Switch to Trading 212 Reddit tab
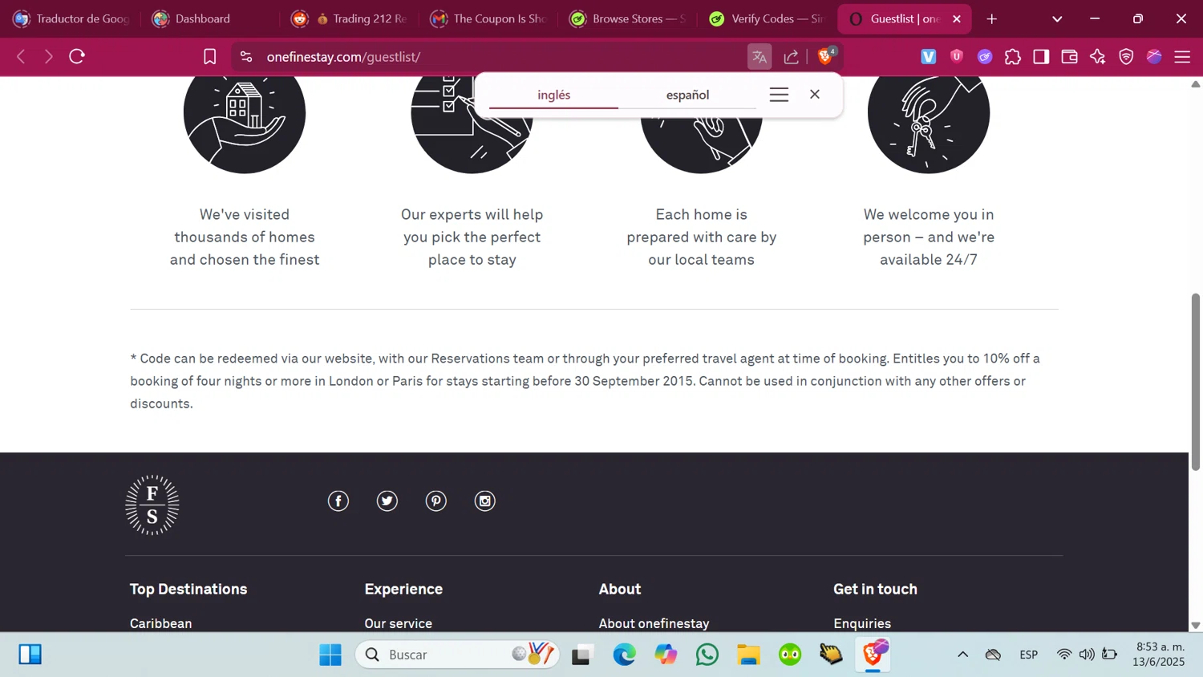1203x677 pixels. pos(350,18)
